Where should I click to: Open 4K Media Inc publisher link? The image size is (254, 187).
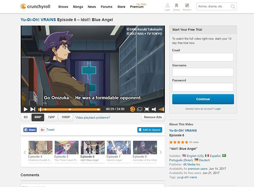[191, 164]
